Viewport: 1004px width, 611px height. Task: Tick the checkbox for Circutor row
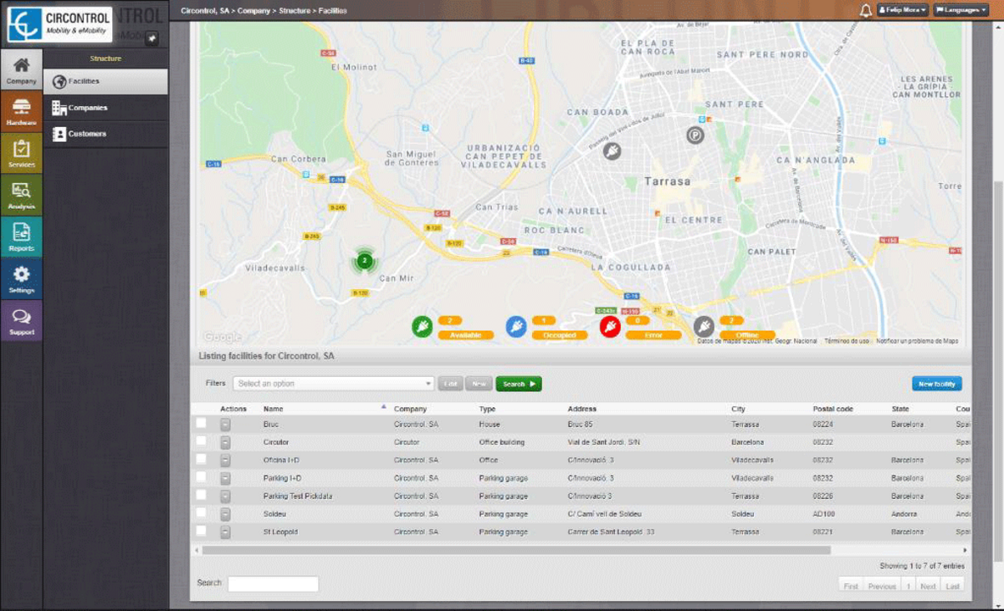201,440
